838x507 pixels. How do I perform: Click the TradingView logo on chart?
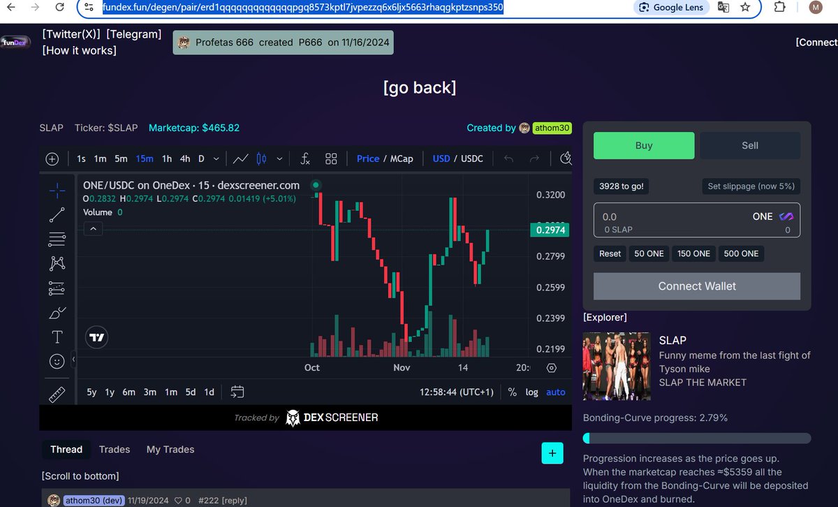(x=97, y=337)
